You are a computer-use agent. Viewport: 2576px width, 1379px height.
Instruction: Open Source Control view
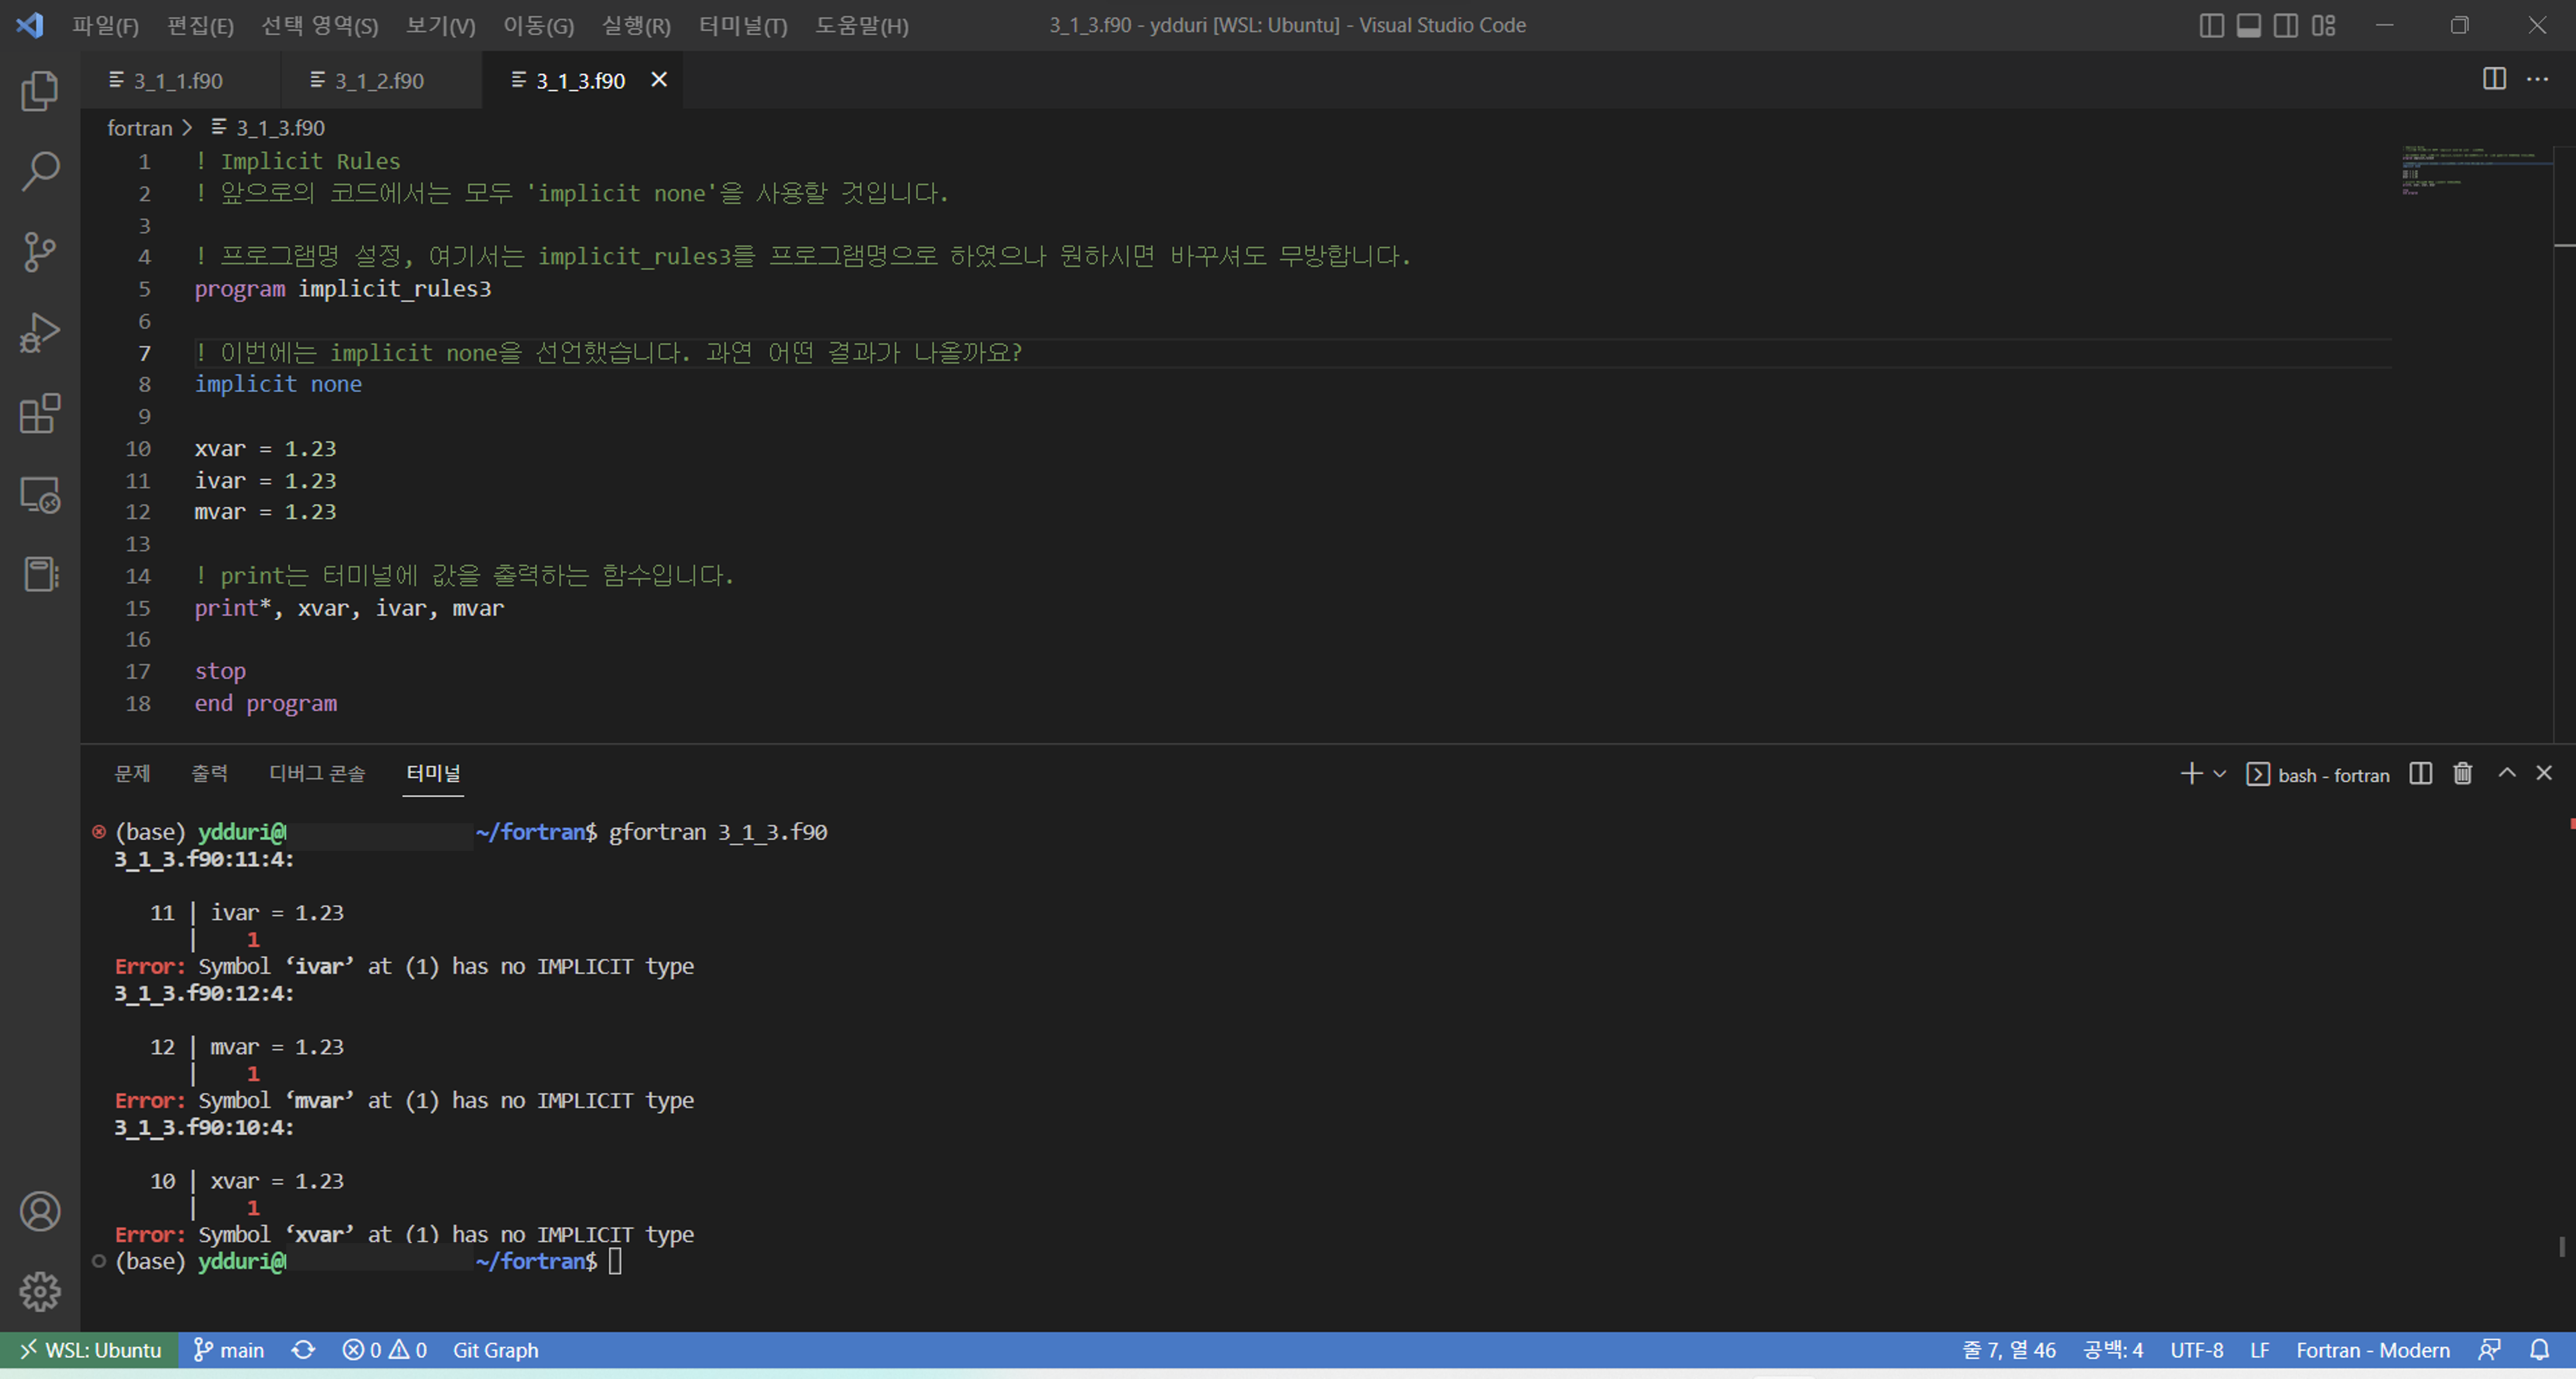pos(40,252)
